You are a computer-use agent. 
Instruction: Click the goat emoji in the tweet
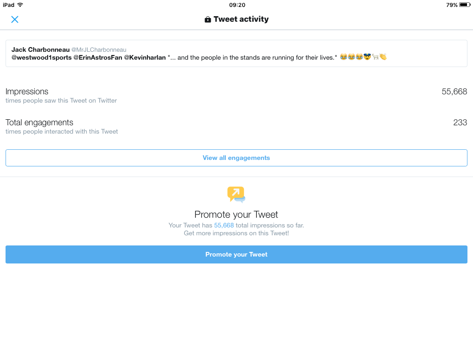click(375, 57)
